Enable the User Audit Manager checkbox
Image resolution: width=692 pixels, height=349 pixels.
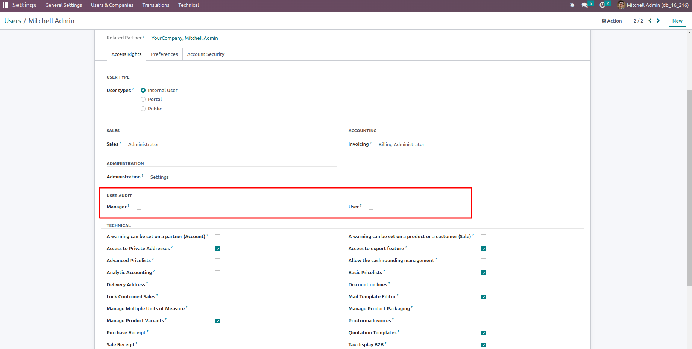(139, 207)
